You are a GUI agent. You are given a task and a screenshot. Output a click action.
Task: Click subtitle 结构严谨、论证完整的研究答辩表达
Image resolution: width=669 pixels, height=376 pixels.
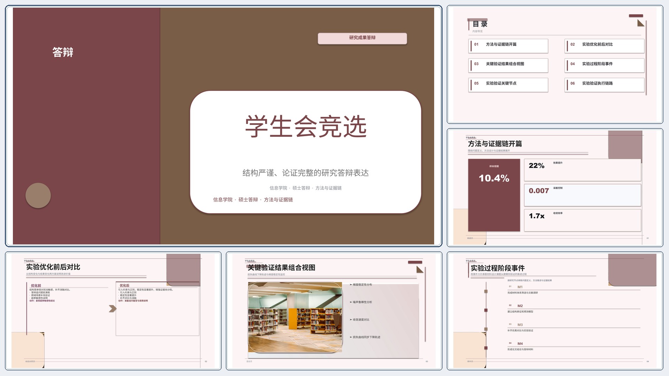306,173
